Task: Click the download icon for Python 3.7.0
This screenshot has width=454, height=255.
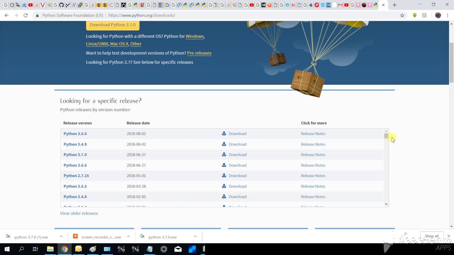Action: pos(224,154)
